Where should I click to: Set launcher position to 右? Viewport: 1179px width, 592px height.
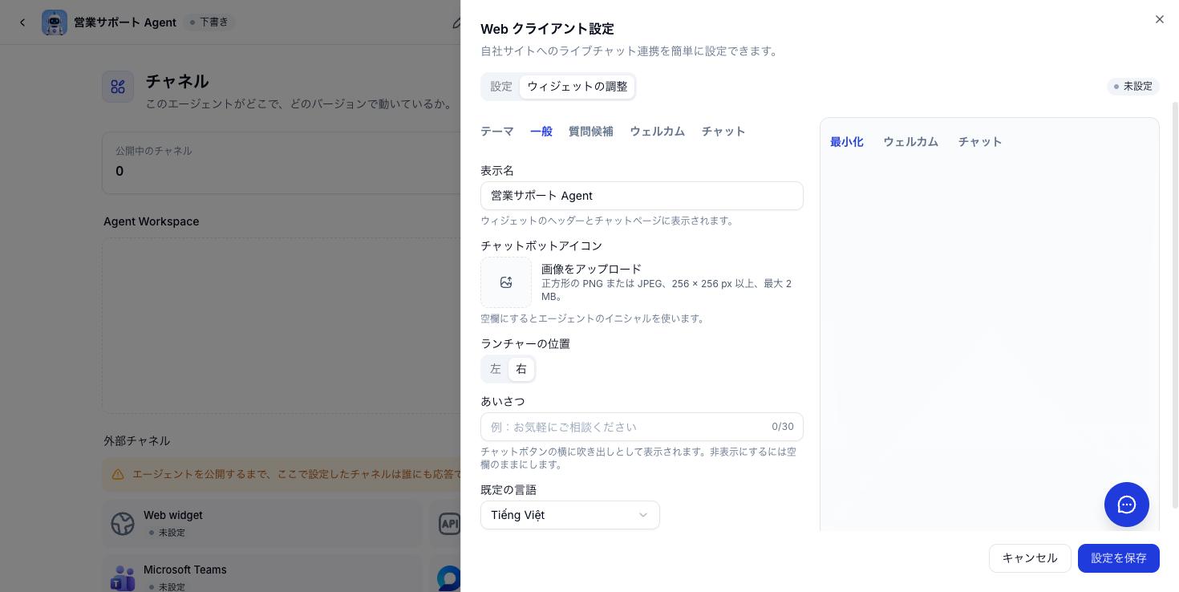click(521, 369)
